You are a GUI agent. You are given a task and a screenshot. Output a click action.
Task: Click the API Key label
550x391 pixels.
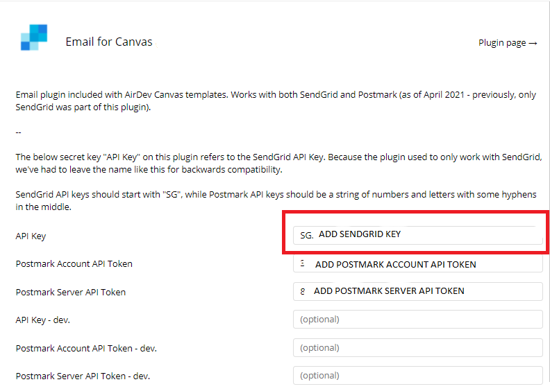coord(31,236)
